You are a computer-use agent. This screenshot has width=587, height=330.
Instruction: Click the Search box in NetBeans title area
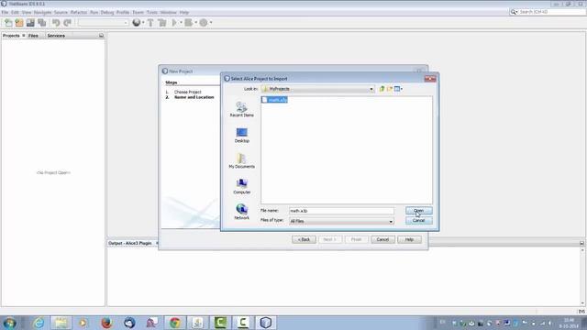(x=548, y=12)
